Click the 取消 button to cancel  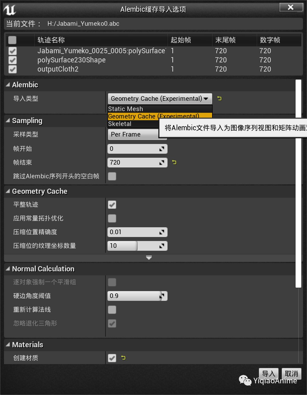[x=291, y=374]
